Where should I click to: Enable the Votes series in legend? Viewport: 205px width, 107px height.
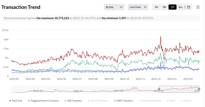[171, 101]
